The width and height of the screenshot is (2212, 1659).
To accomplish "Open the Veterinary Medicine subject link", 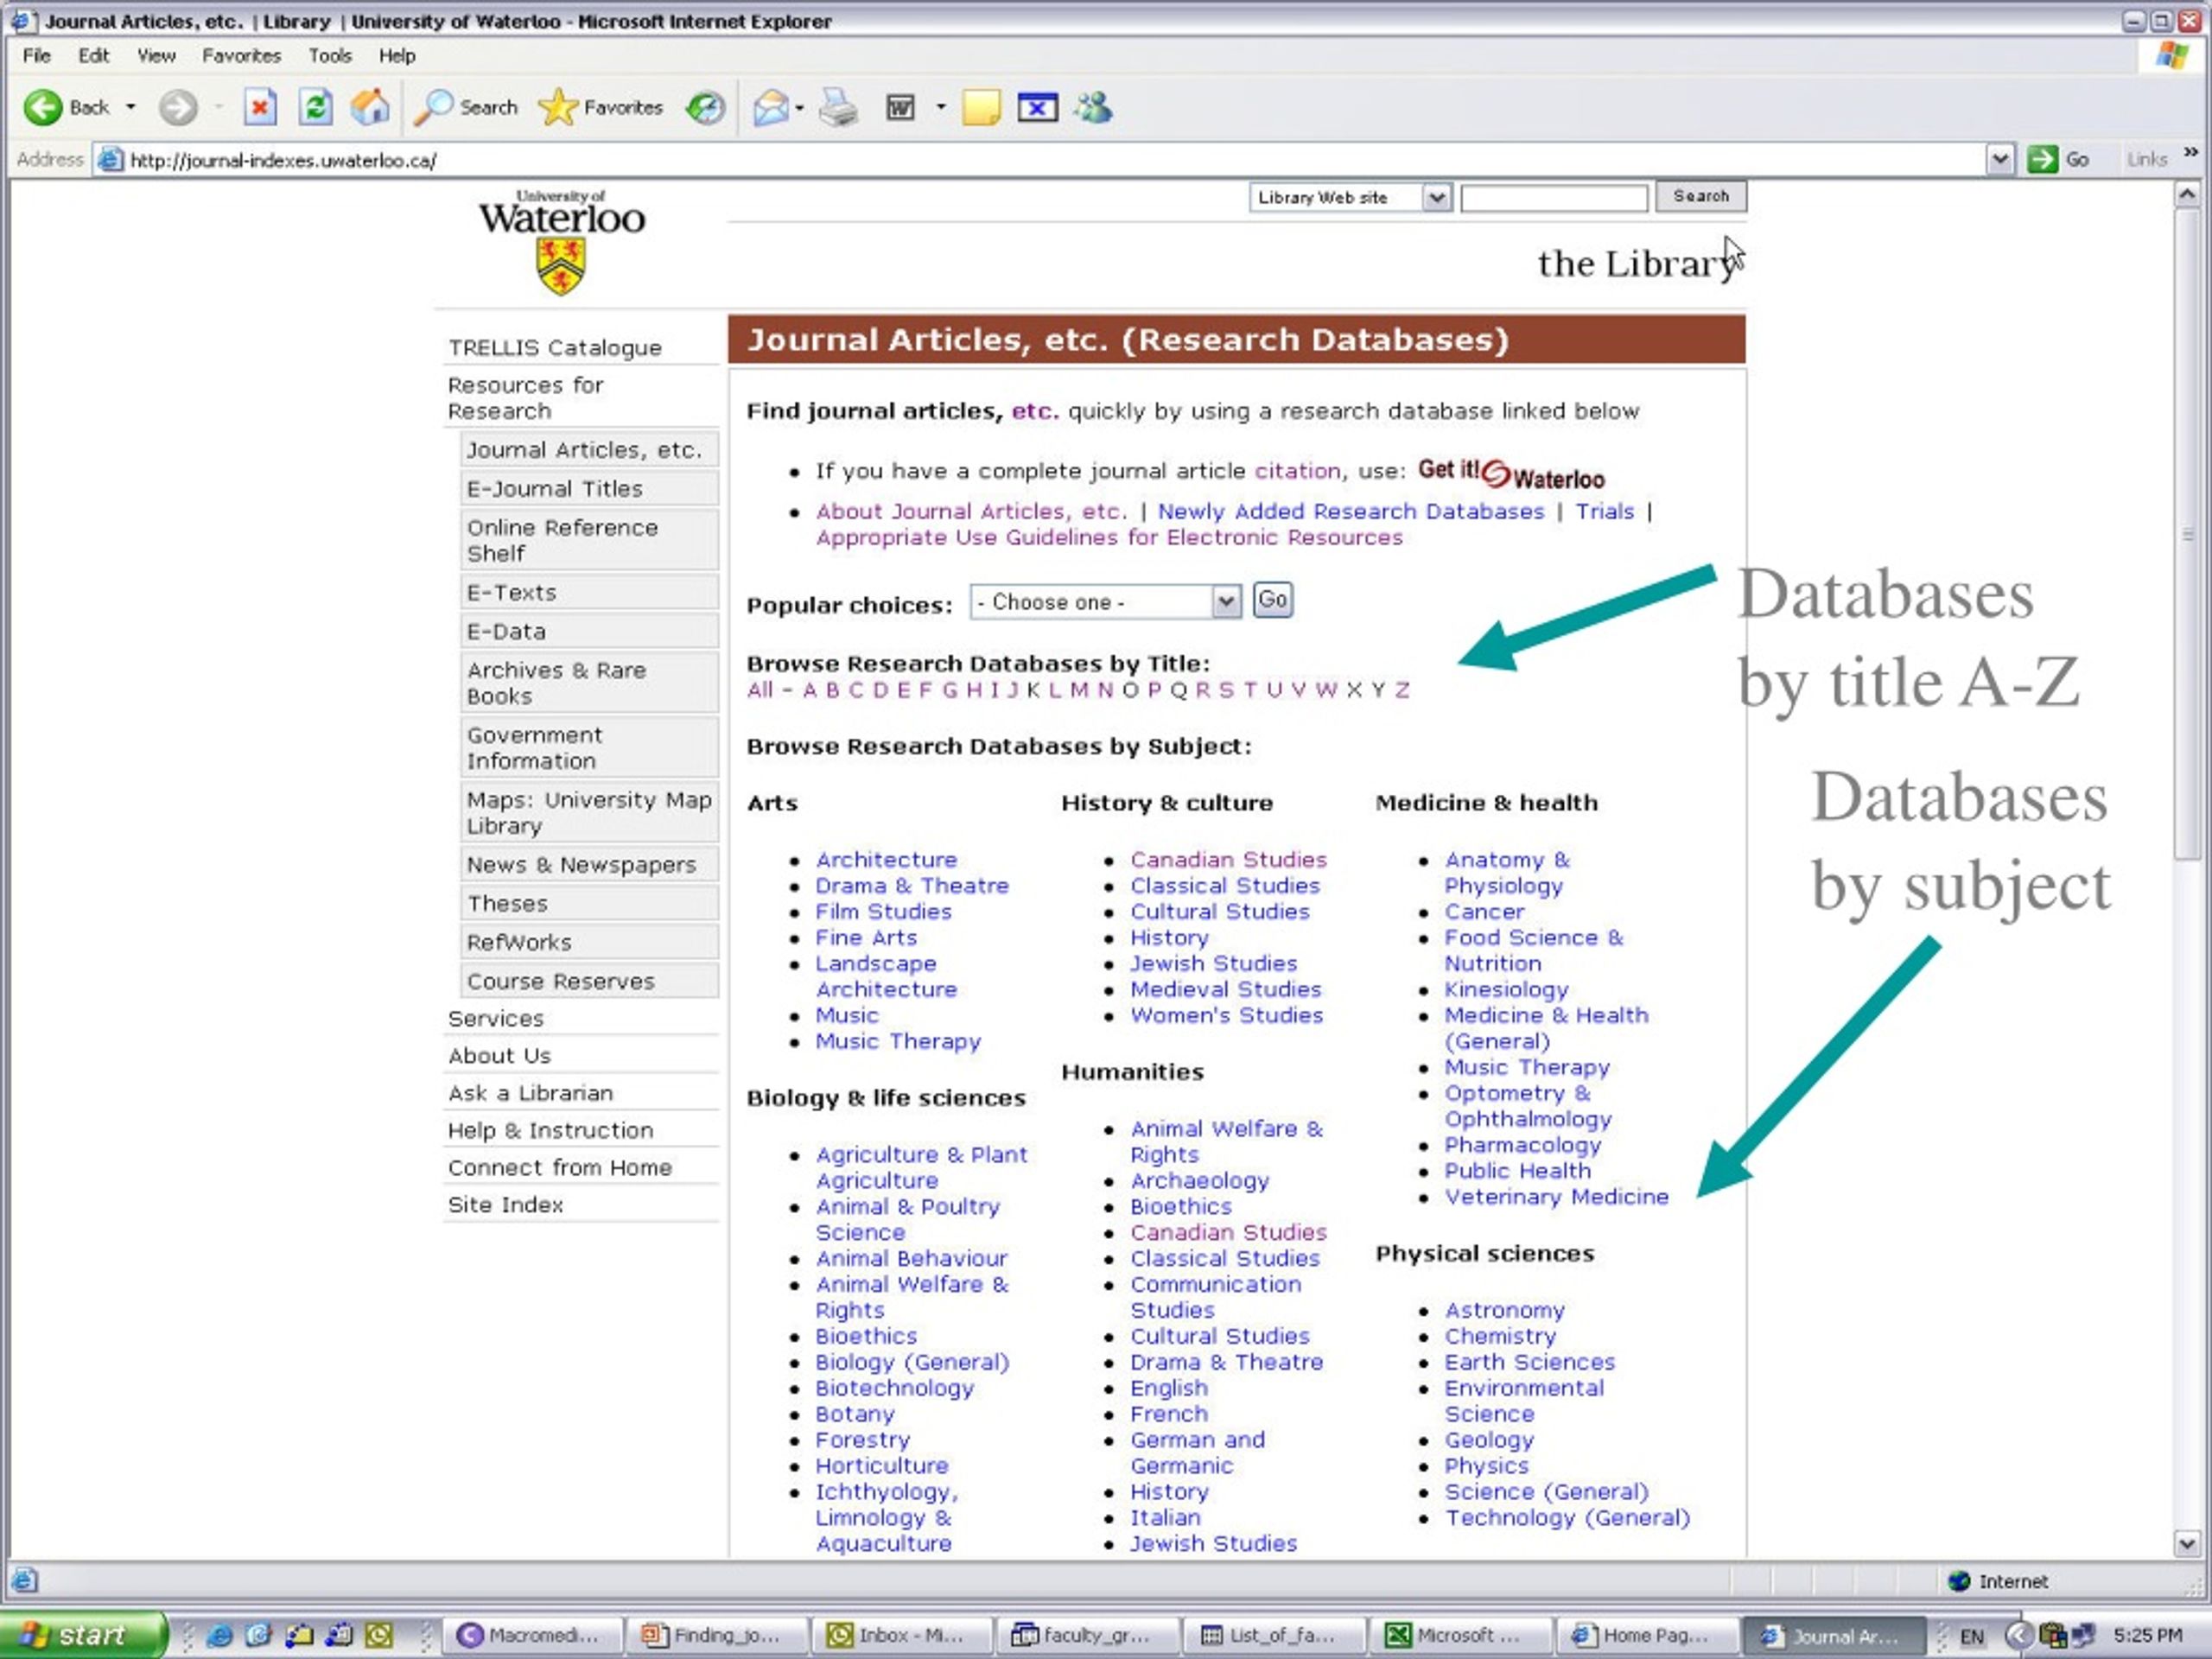I will click(1556, 1197).
